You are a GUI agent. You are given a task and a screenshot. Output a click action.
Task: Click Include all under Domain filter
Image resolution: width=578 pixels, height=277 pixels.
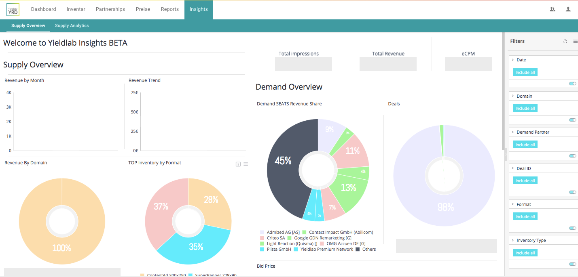pos(525,108)
